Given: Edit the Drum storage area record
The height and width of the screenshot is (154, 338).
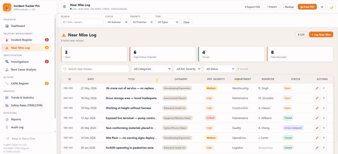Looking at the screenshot, I should tap(317, 98).
